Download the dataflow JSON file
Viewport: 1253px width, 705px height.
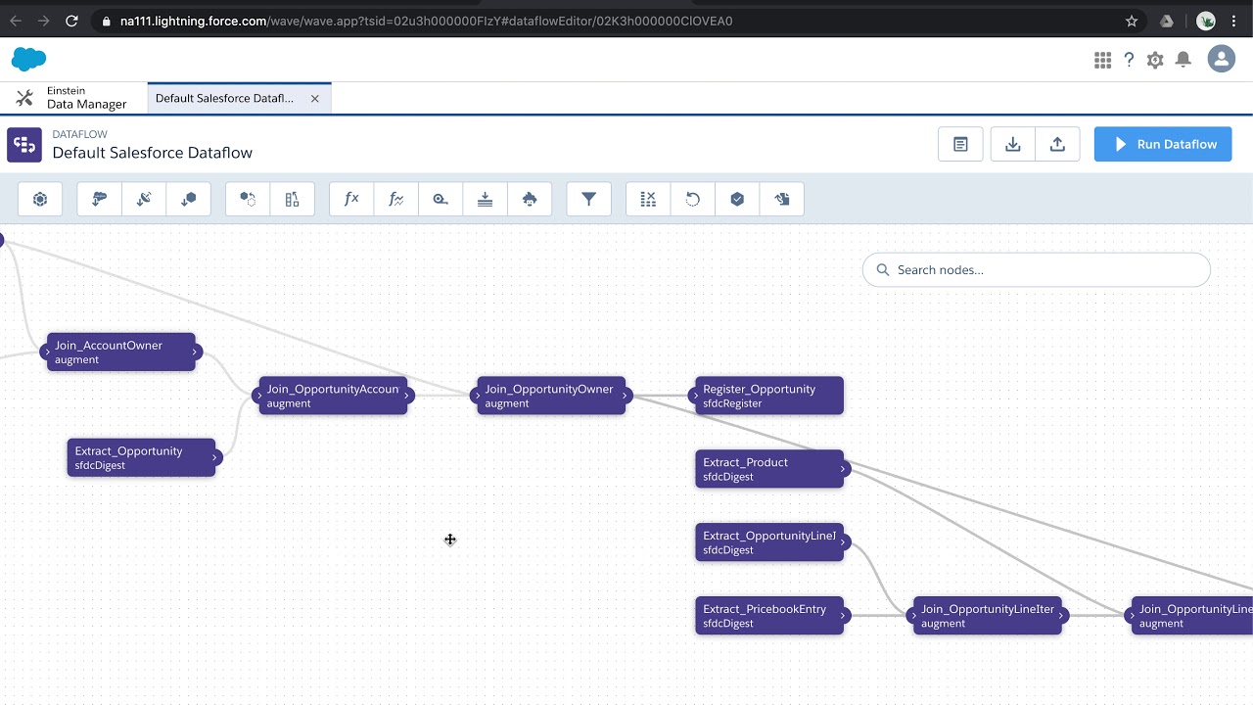[x=1013, y=144]
